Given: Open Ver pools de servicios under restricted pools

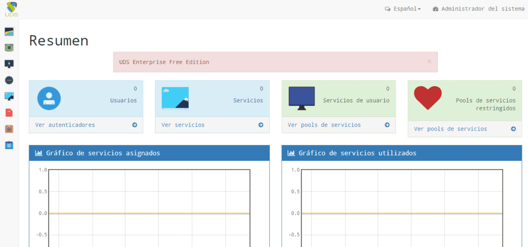Looking at the screenshot, I should click(451, 129).
